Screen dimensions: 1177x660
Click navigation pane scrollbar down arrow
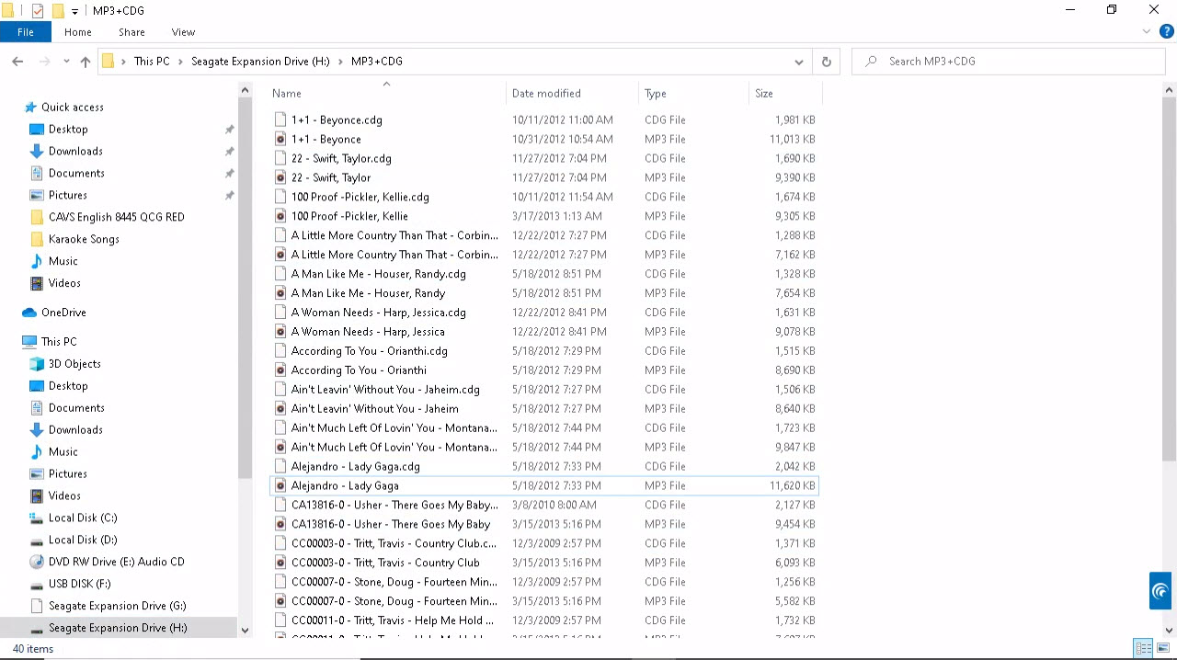[245, 631]
